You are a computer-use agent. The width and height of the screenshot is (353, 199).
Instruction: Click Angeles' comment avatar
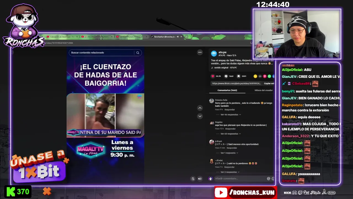pos(212,123)
